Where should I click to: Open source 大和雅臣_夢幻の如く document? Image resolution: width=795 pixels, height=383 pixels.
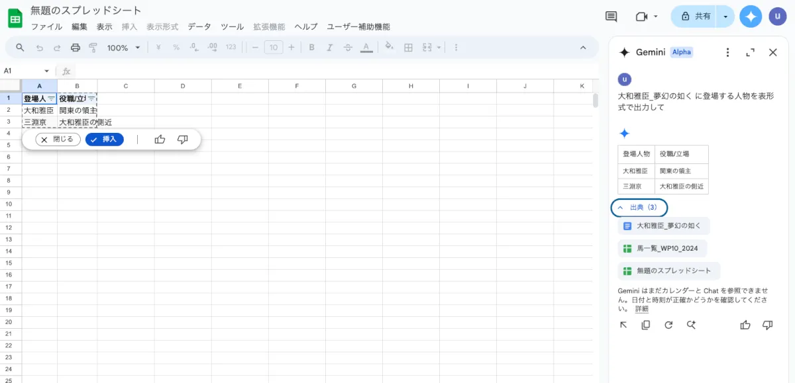pos(664,226)
